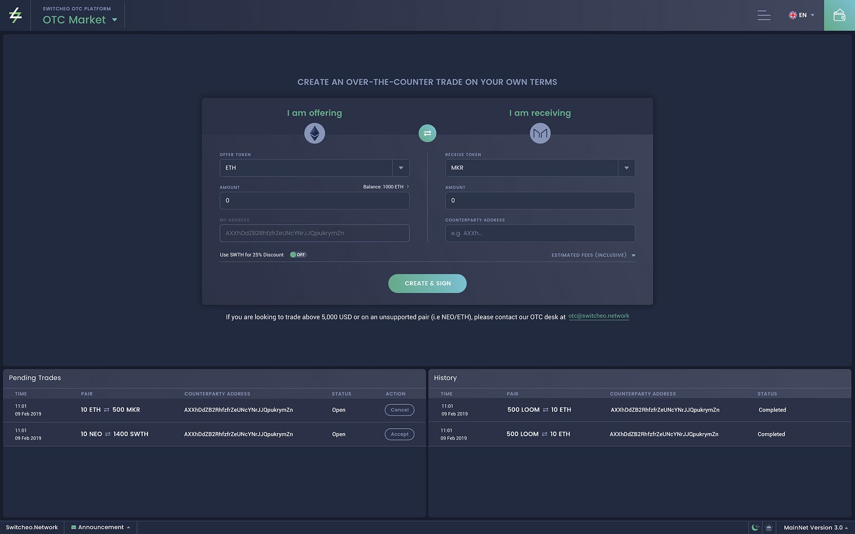Cancel the 10 ETH to 500 MKR trade
Viewport: 855px width, 534px height.
[x=399, y=410]
